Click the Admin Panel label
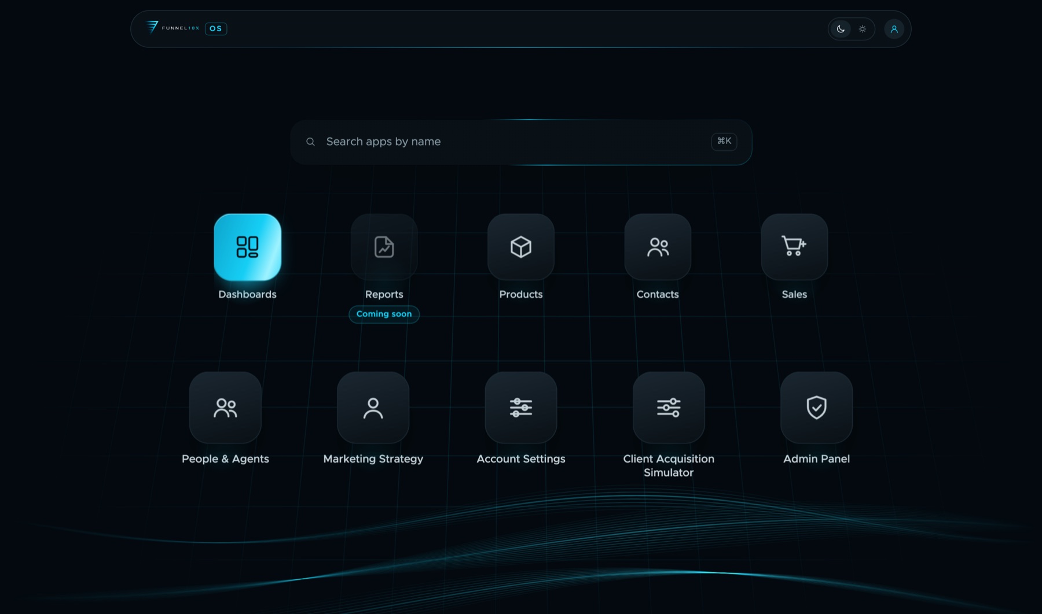Viewport: 1042px width, 614px height. [816, 459]
